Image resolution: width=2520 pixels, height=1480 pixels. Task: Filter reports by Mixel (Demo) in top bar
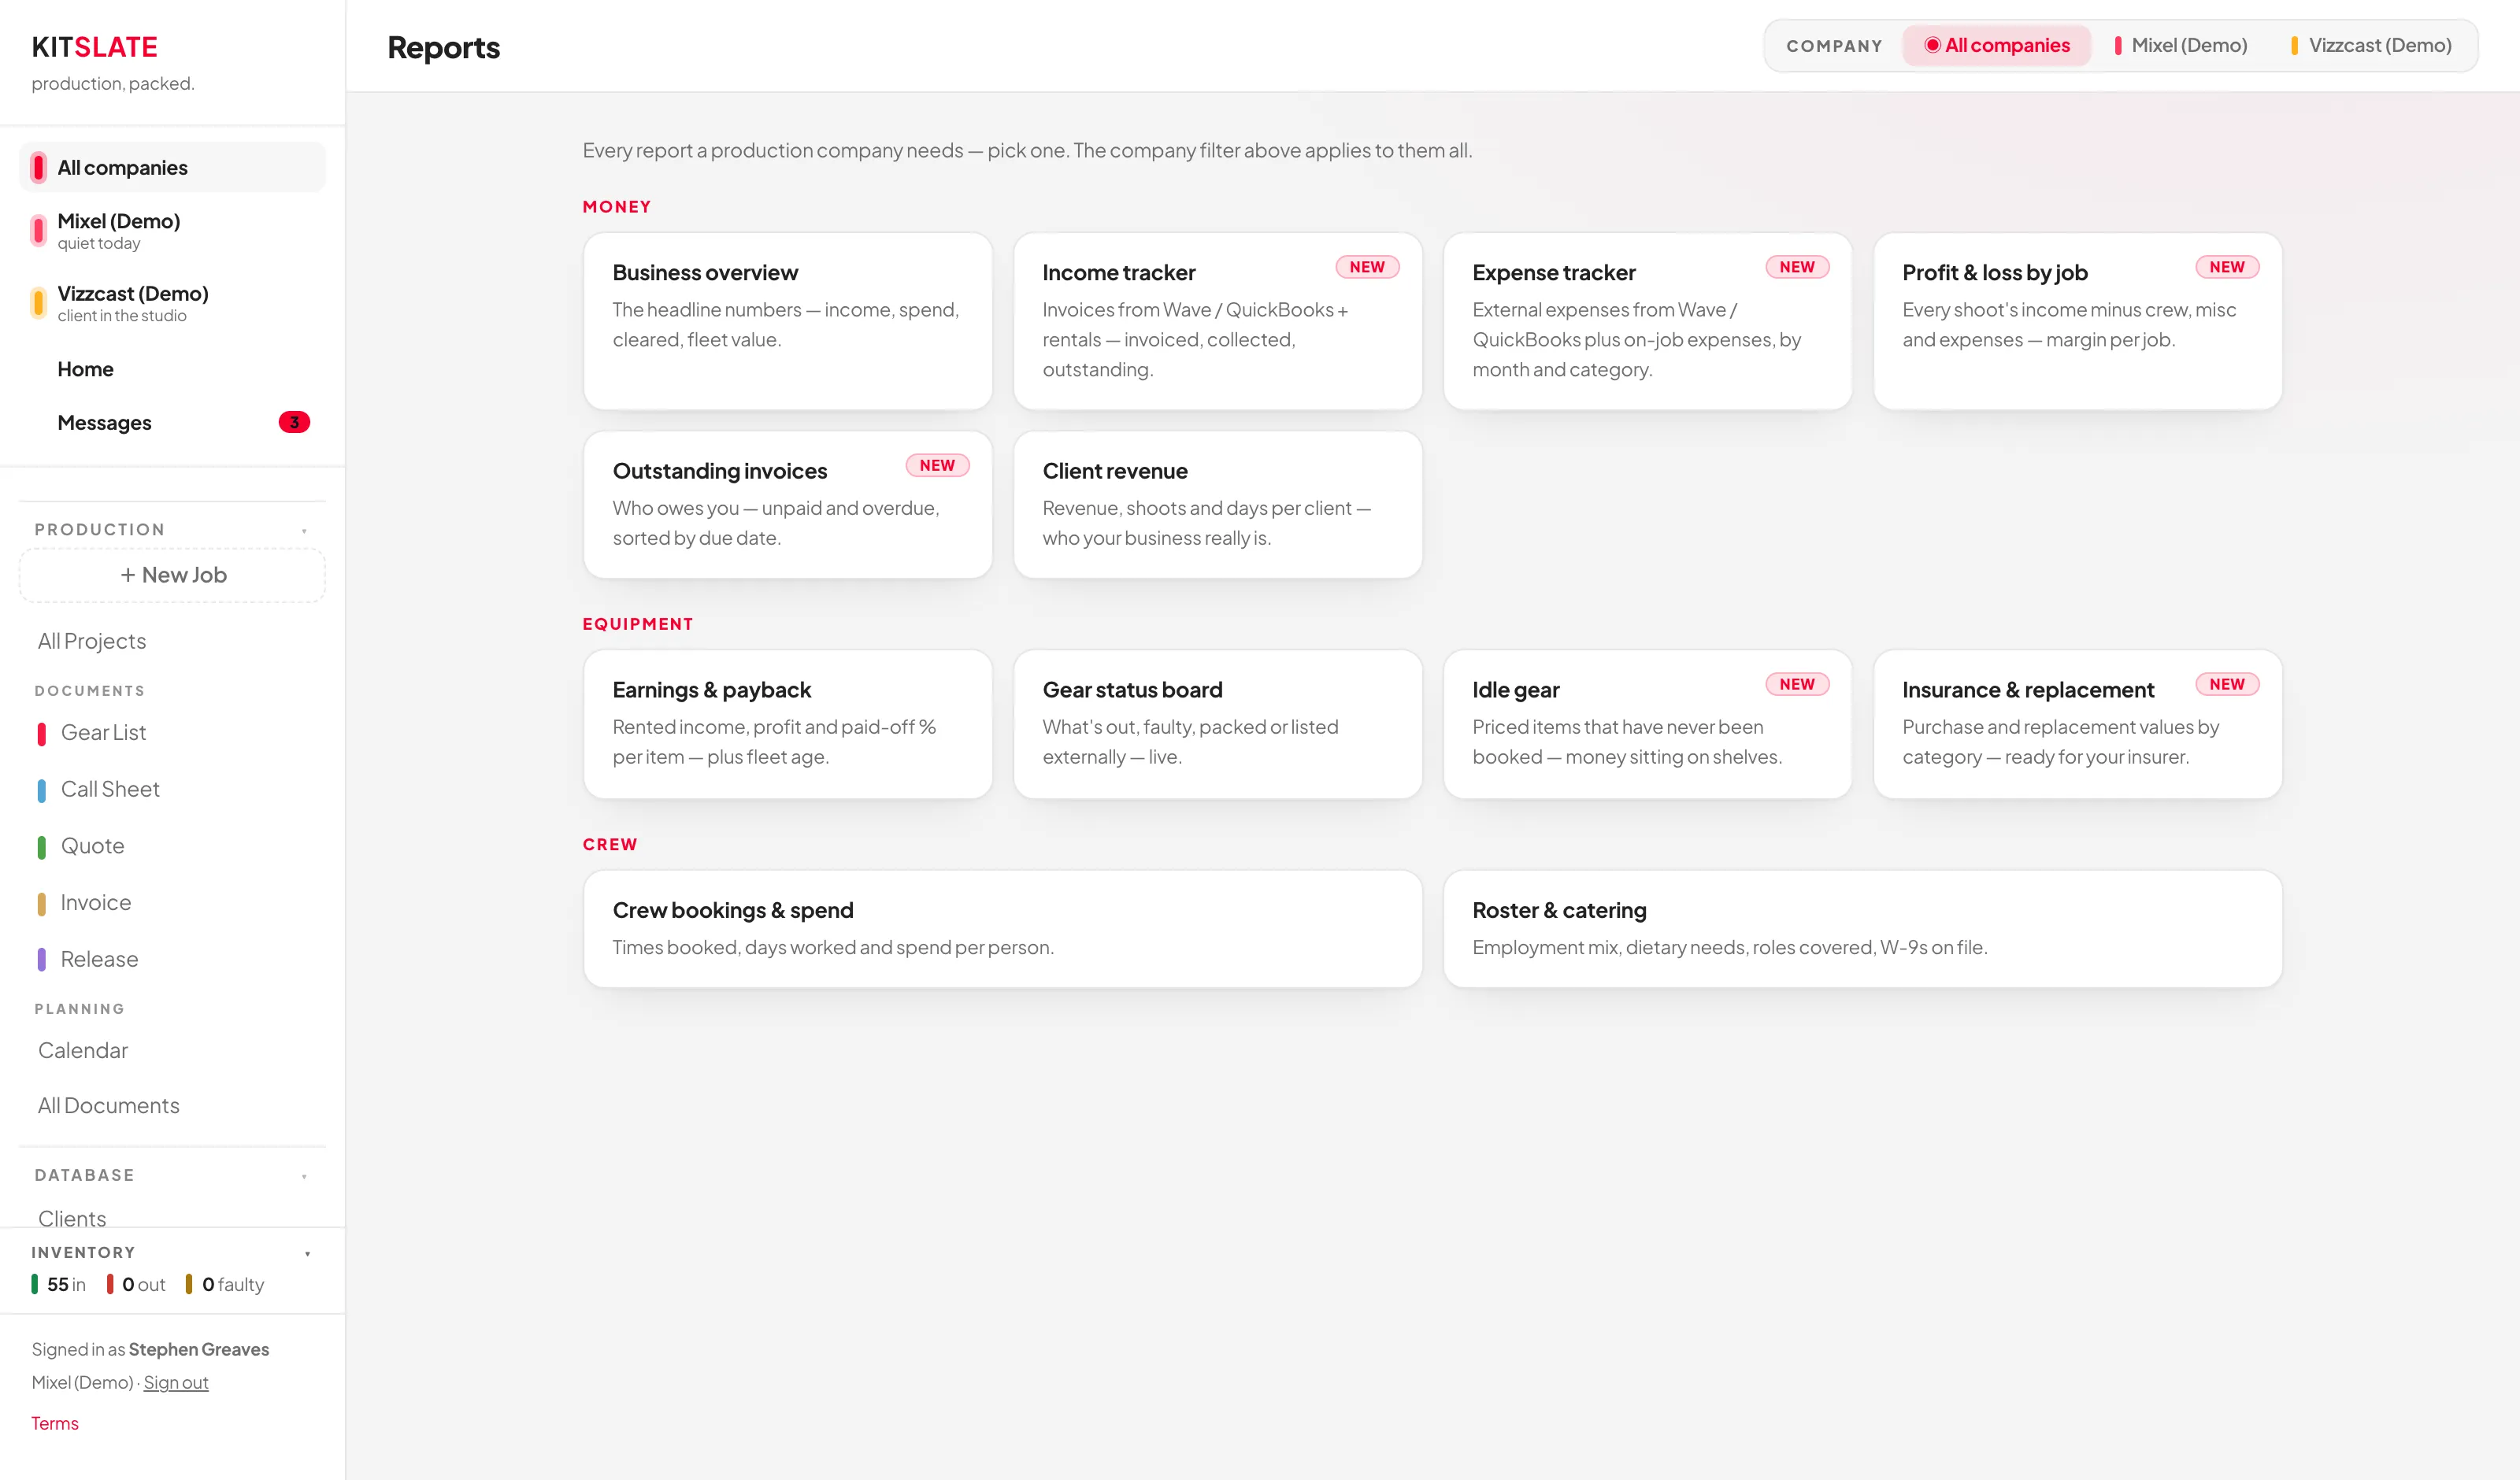[x=2181, y=45]
